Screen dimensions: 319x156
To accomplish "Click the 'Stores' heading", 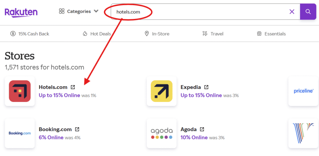I will [x=20, y=56].
